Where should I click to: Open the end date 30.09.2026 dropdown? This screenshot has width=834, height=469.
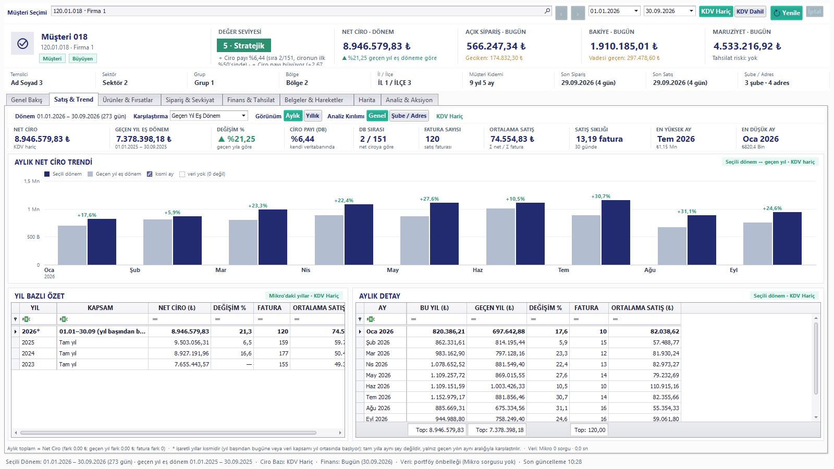coord(691,11)
